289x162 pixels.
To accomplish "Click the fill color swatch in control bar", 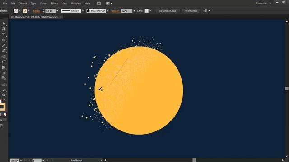I will pyautogui.click(x=16, y=11).
